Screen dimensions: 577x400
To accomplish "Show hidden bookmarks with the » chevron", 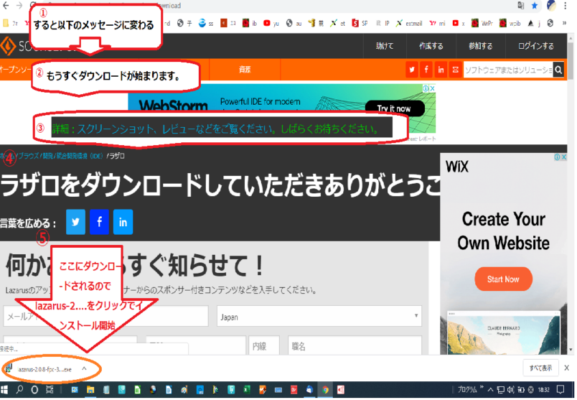I will (565, 23).
